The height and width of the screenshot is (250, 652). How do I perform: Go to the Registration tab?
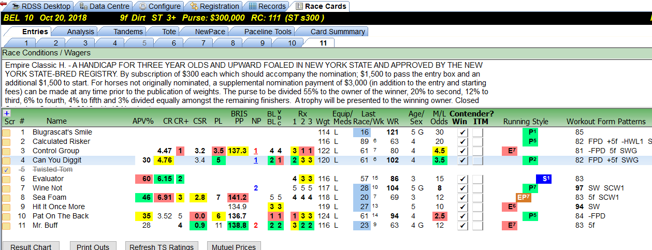(214, 6)
